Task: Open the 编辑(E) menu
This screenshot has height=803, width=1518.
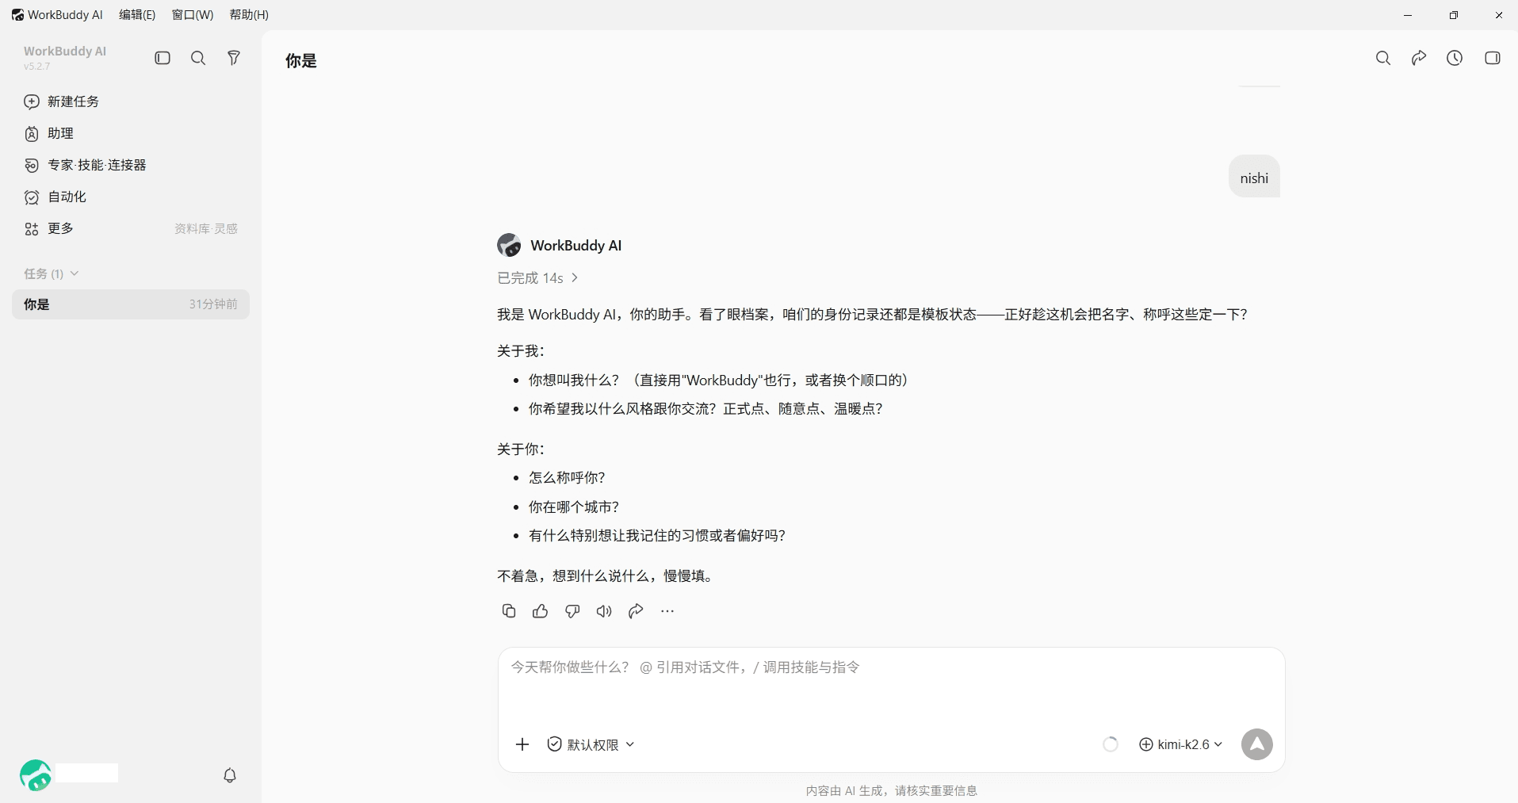Action: click(x=137, y=15)
